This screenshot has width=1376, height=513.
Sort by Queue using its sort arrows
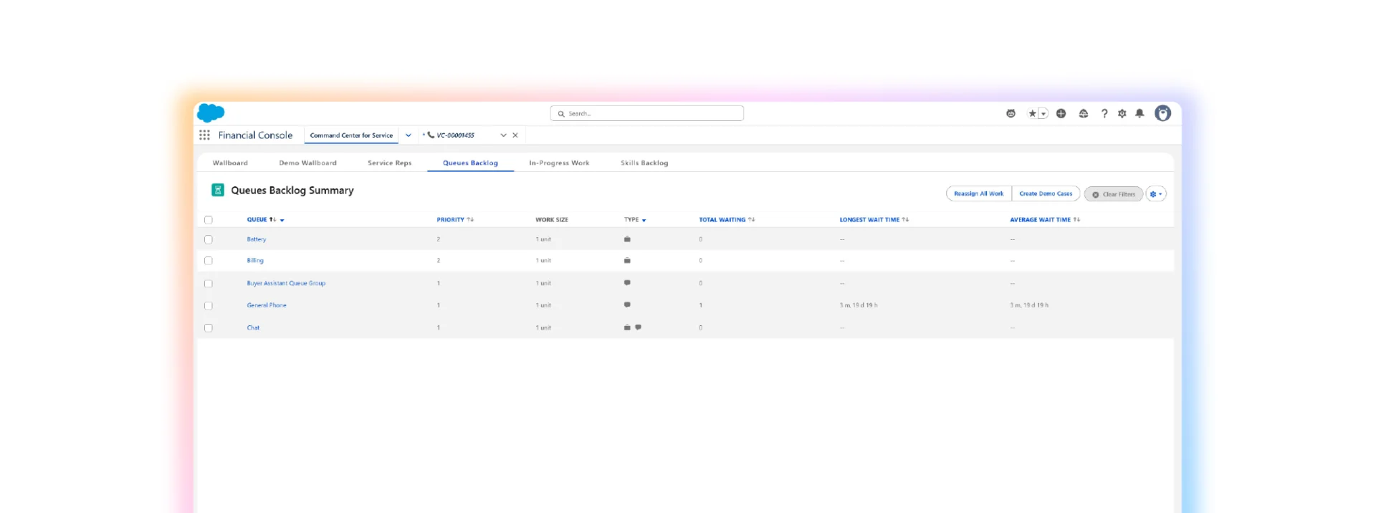click(x=273, y=220)
